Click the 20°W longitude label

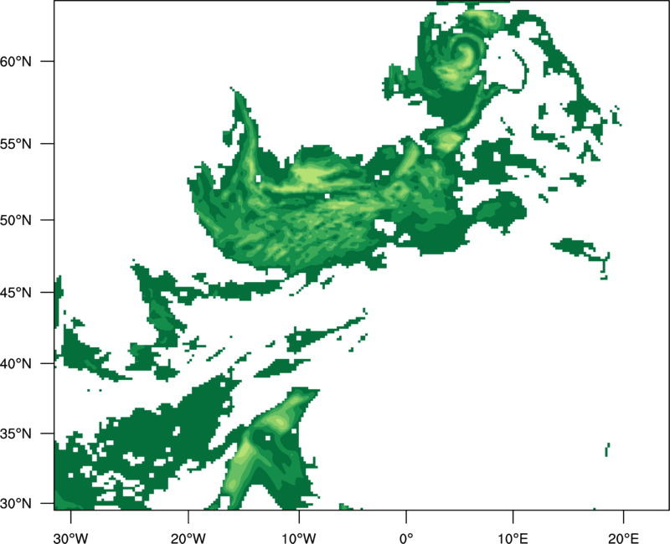188,538
